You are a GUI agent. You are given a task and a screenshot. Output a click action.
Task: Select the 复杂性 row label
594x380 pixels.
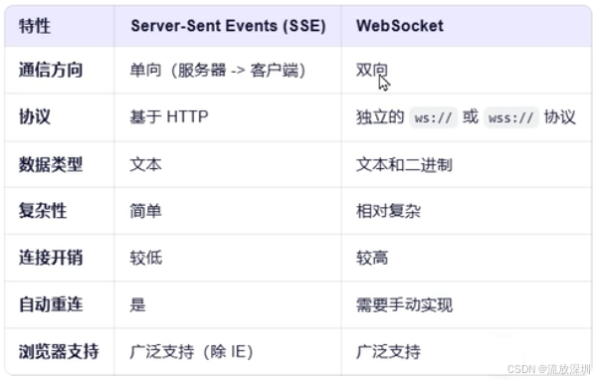click(x=43, y=211)
